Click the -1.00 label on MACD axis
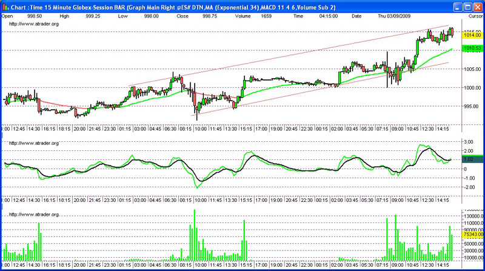 (x=468, y=178)
